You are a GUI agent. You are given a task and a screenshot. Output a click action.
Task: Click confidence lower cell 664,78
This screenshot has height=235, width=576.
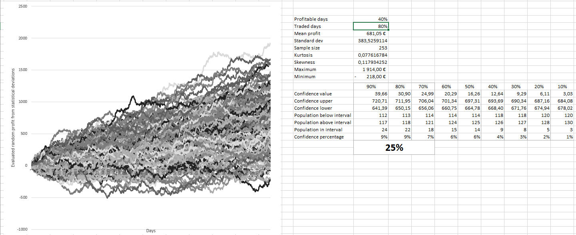470,108
